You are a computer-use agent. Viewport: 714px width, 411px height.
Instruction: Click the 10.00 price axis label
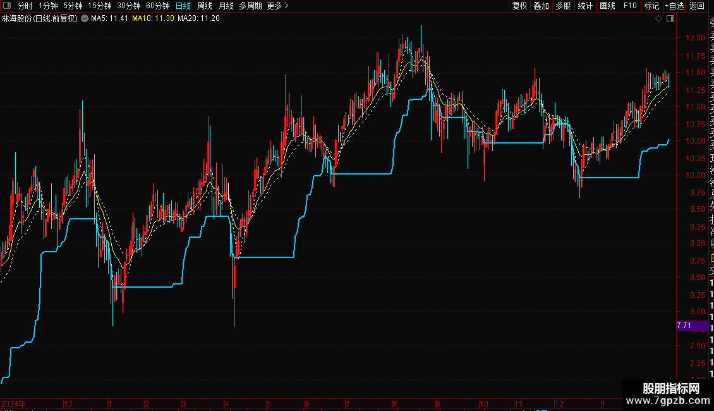[695, 175]
